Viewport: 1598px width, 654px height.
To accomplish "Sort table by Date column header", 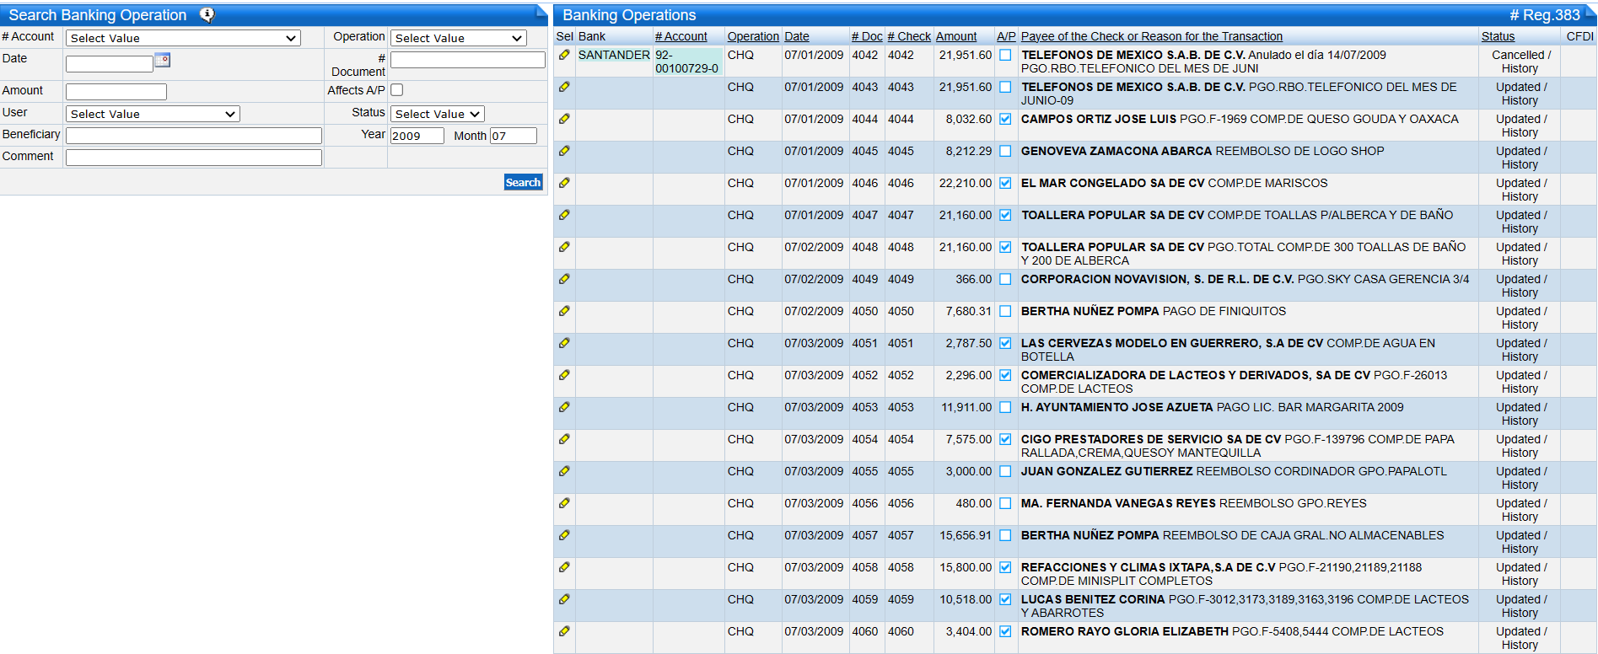I will 797,36.
